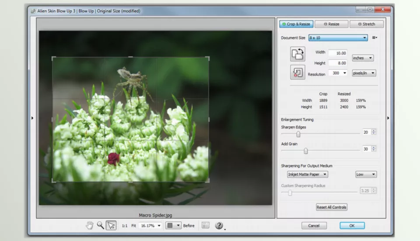Click the Sharpen Edges value stepper

tap(374, 132)
